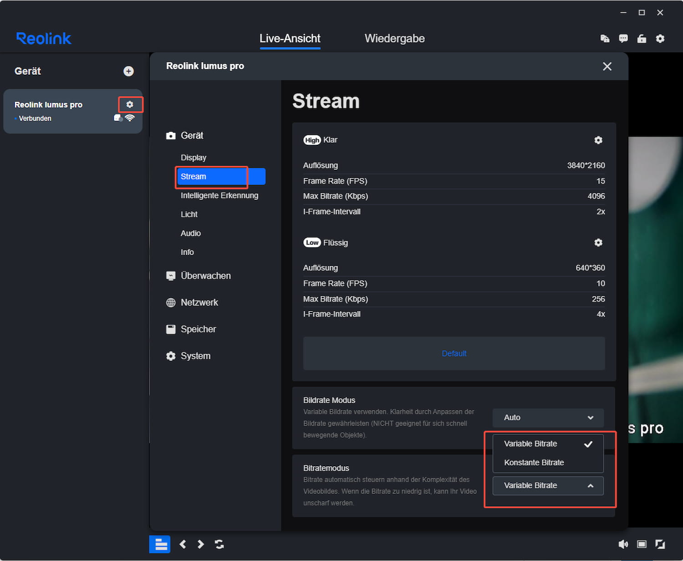Go to the next page arrow
Viewport: 683px width, 561px height.
tap(201, 544)
